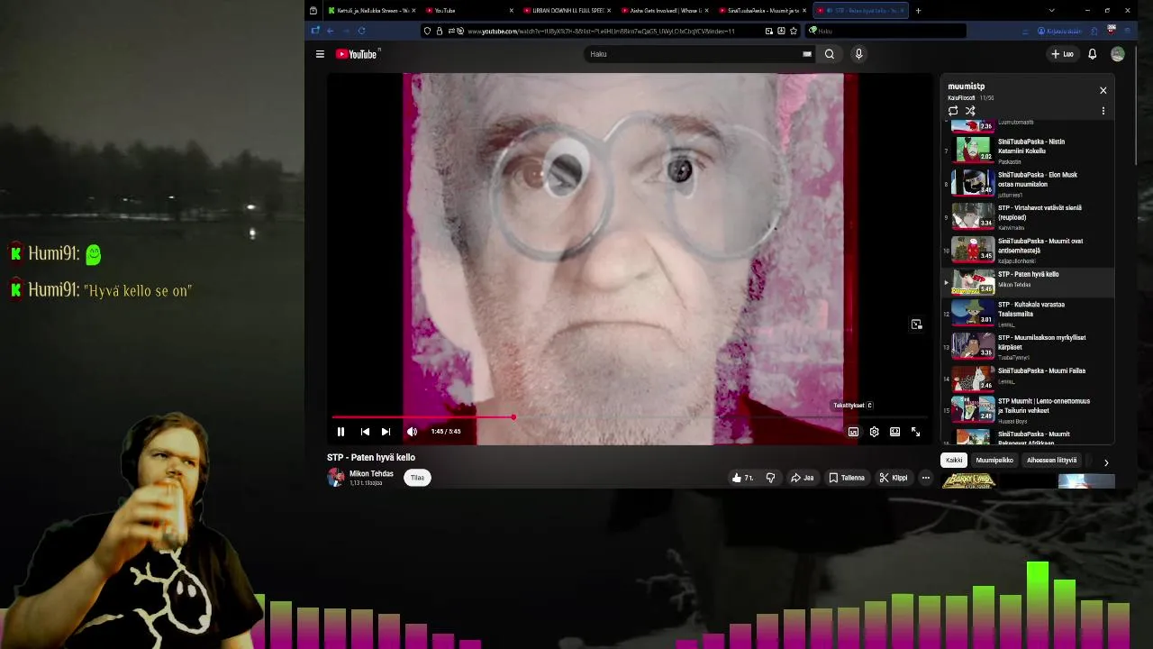1153x649 pixels.
Task: Play 'SinäTuubaPaska - Muumit ovat antisemitestejä'
Action: (1028, 249)
